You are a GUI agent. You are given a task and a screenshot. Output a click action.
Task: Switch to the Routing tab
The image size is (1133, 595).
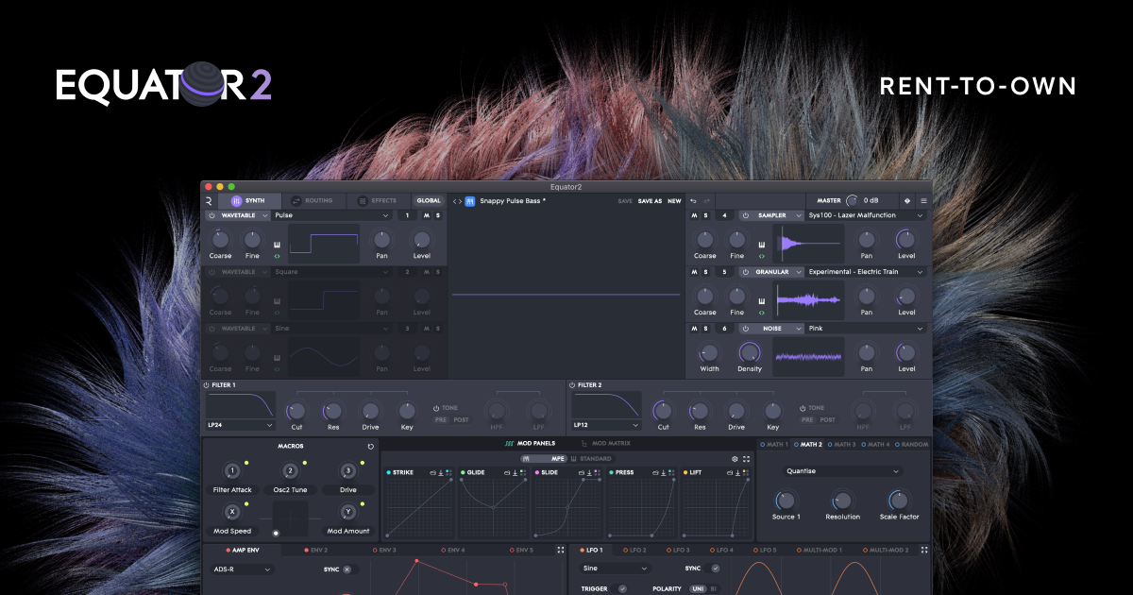click(x=312, y=201)
